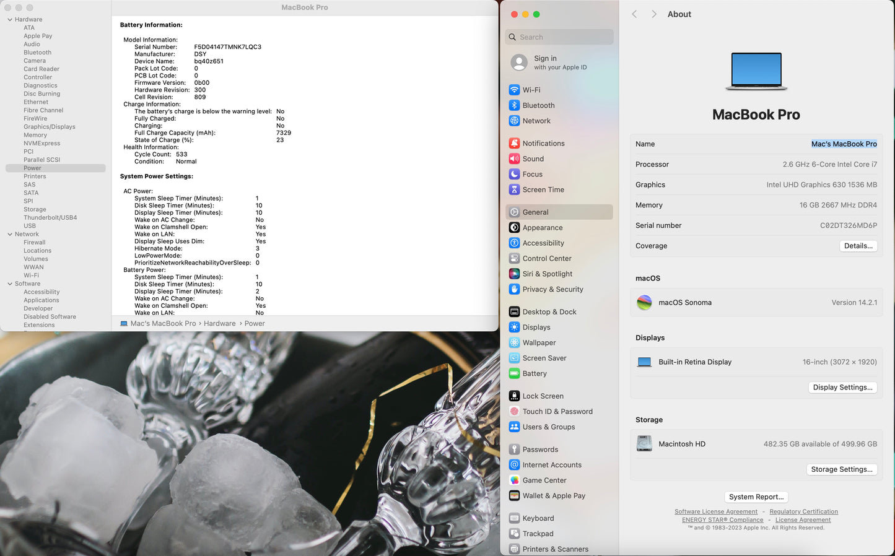This screenshot has width=895, height=556.
Task: Select Graphics/Displays in the Hardware list
Action: tap(50, 127)
